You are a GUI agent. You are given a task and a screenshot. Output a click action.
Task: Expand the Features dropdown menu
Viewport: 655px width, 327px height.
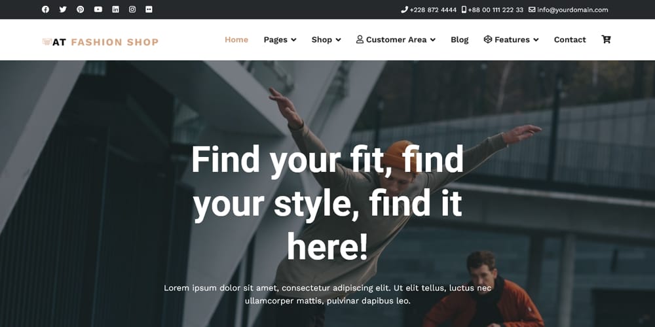pos(512,40)
